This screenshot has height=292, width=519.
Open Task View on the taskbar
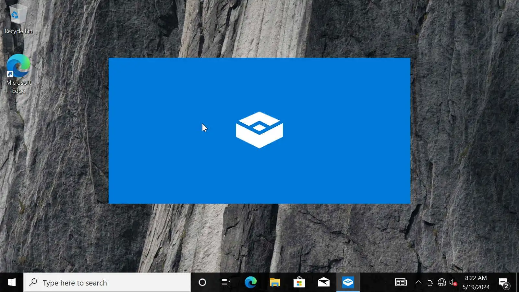(226, 283)
